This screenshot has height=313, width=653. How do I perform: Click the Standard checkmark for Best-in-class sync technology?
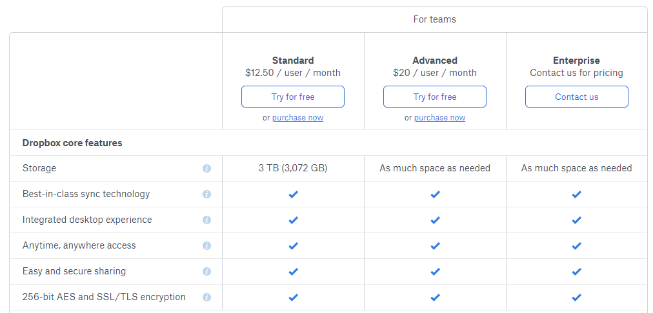coord(293,194)
